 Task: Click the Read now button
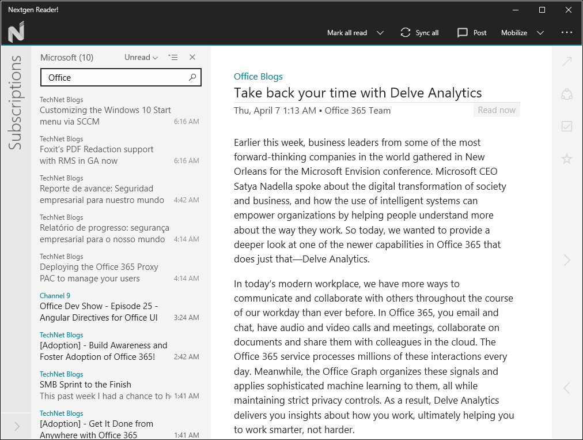[497, 110]
